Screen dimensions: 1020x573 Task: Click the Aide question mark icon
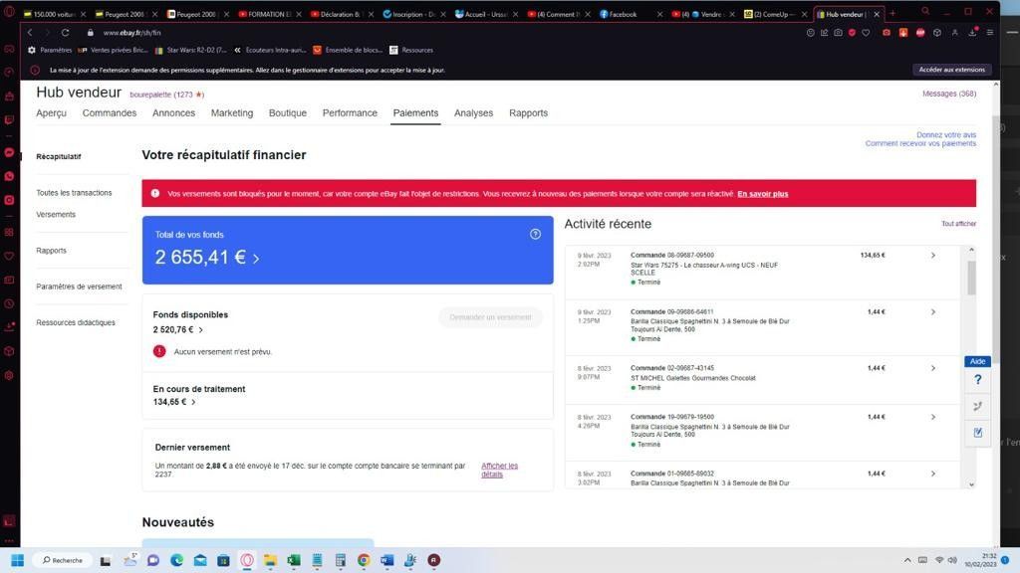click(x=977, y=380)
